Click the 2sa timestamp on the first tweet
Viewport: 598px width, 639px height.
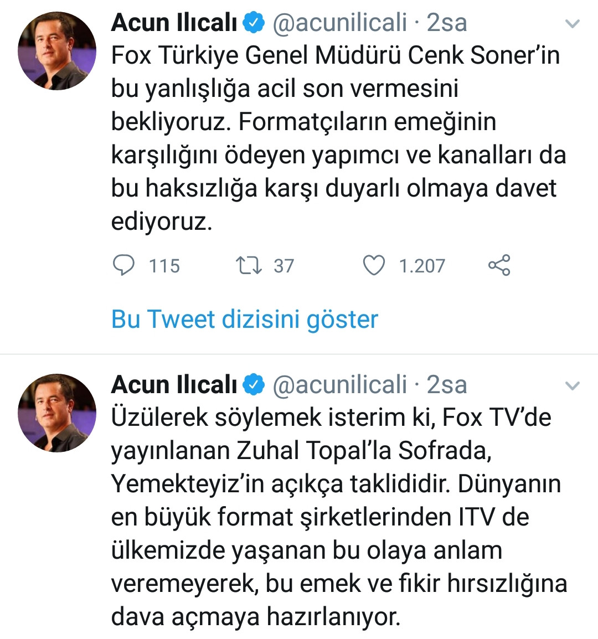447,23
